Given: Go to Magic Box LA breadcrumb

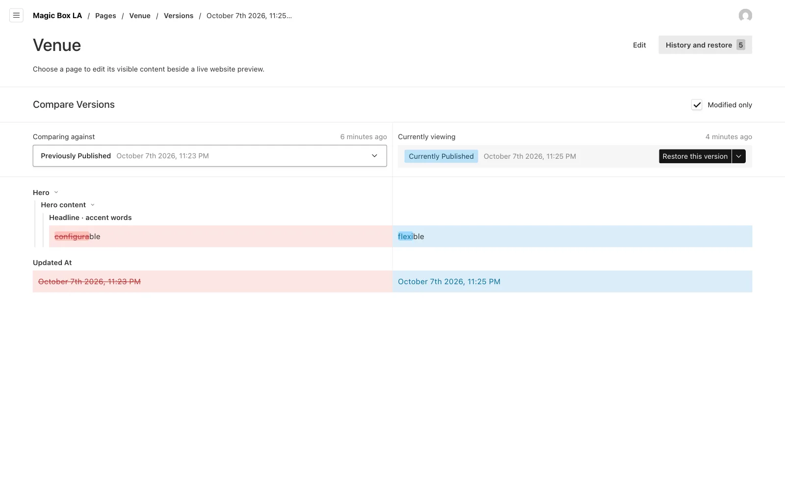Looking at the screenshot, I should pos(57,16).
